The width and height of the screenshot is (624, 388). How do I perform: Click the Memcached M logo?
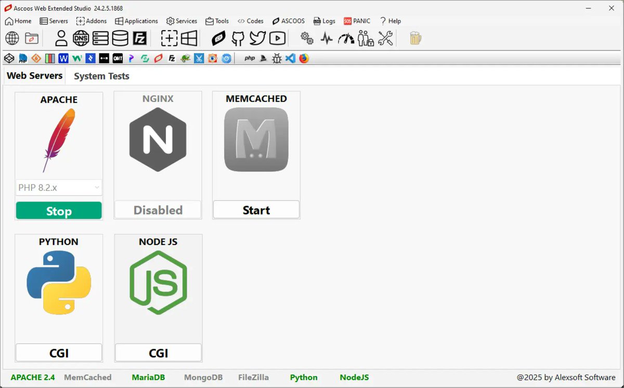point(256,139)
